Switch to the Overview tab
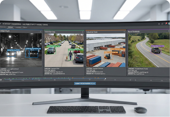The height and width of the screenshot is (117, 170). [3, 27]
